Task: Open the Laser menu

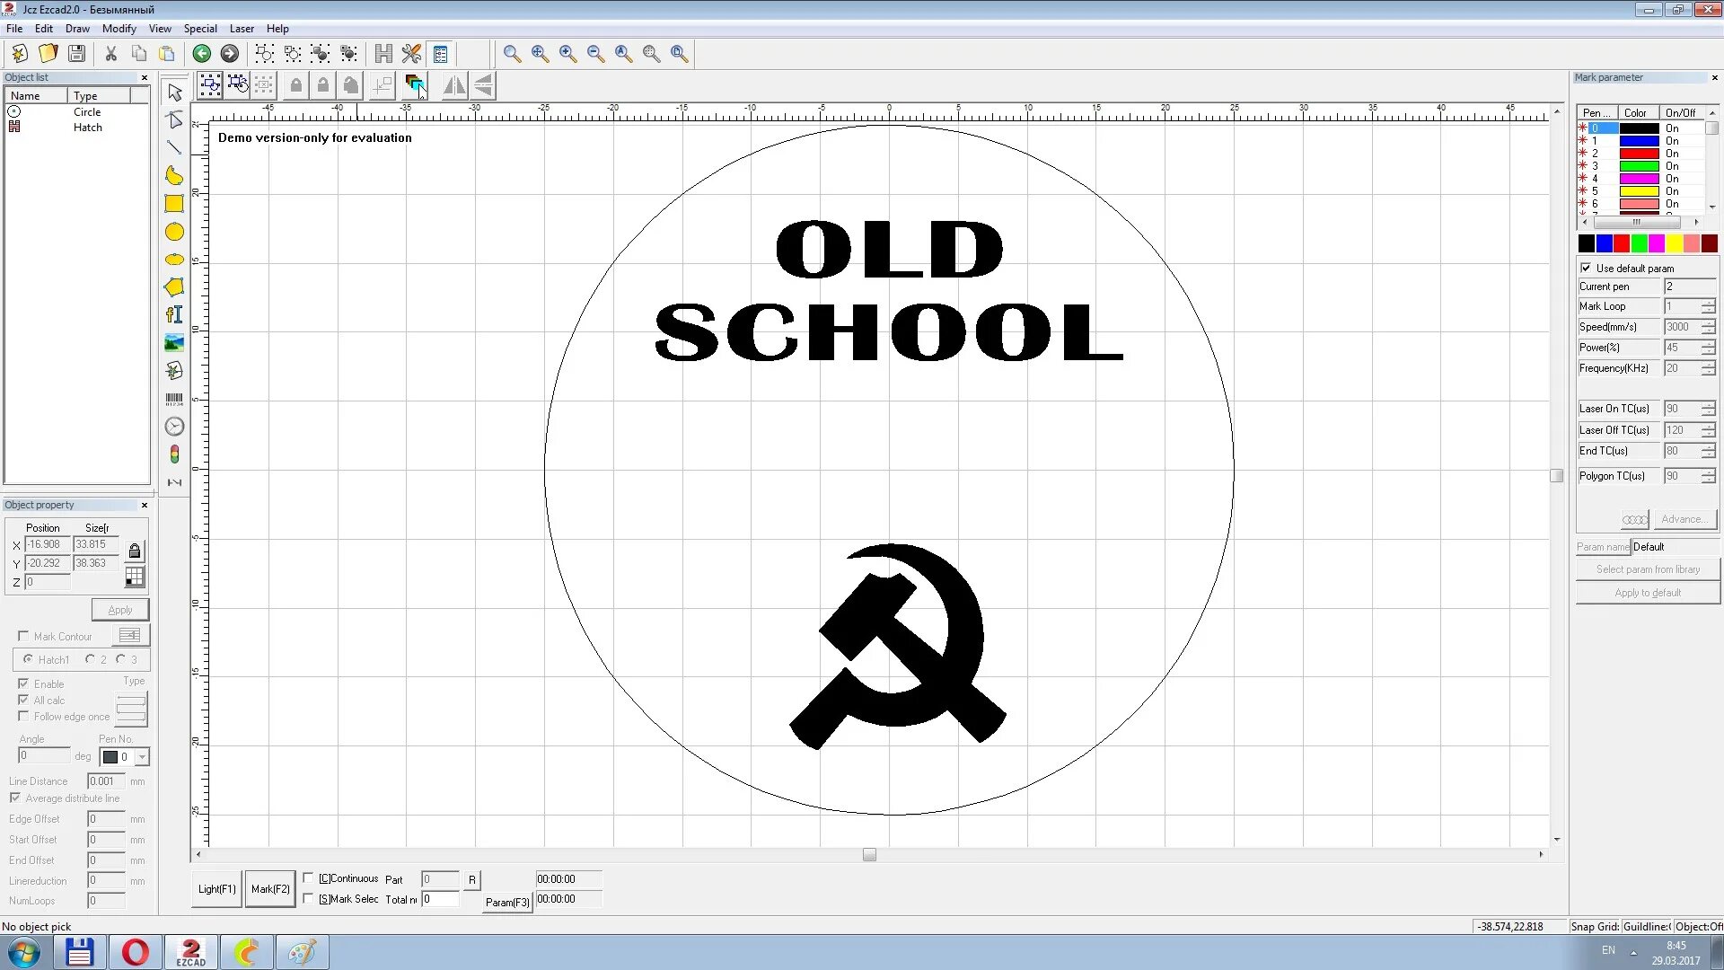Action: pyautogui.click(x=242, y=29)
